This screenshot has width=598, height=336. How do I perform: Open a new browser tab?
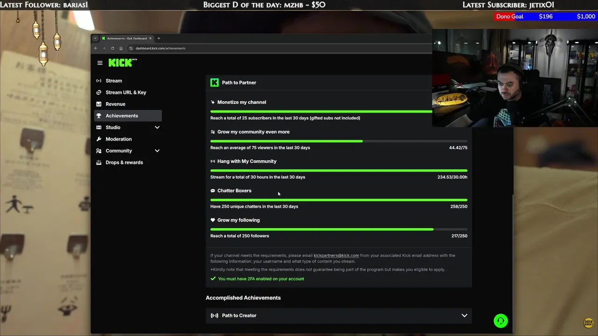tap(159, 38)
